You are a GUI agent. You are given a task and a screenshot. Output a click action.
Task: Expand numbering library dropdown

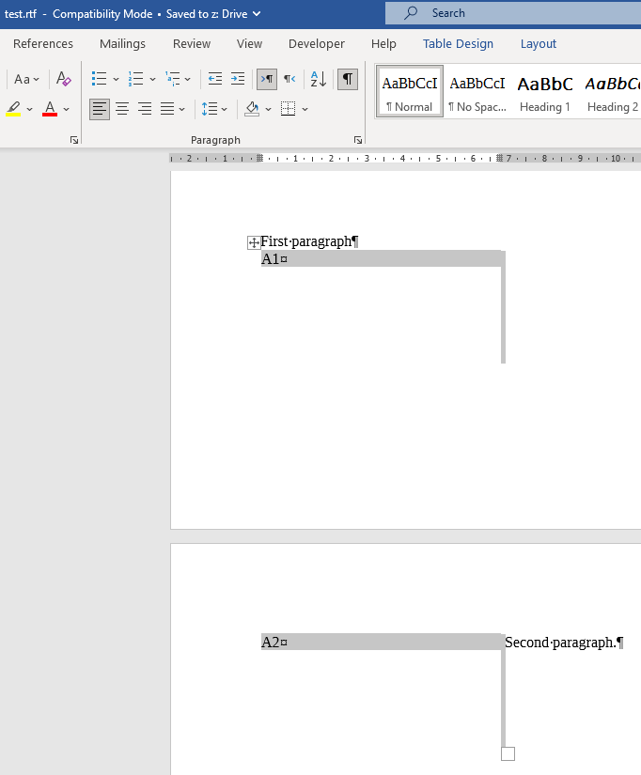(x=152, y=79)
